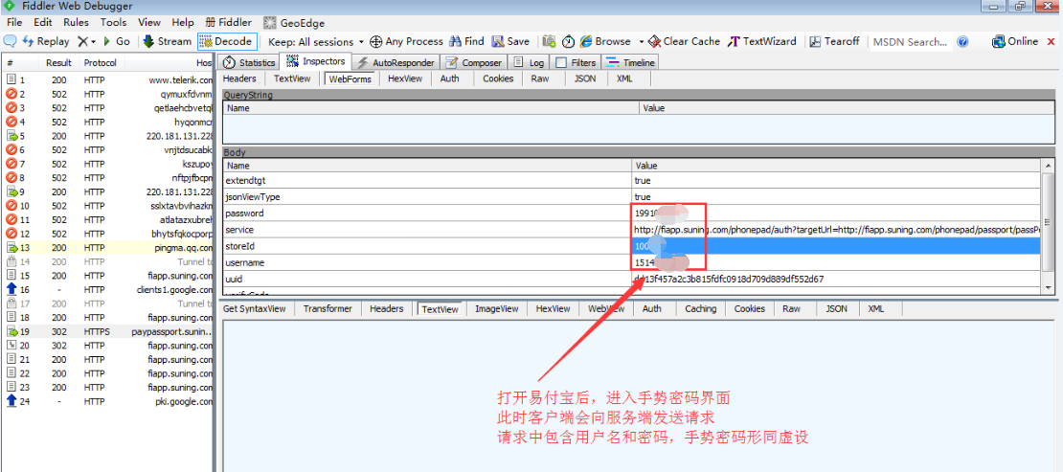Open the help question mark icon
Screen dimensions: 1063x472
[962, 42]
